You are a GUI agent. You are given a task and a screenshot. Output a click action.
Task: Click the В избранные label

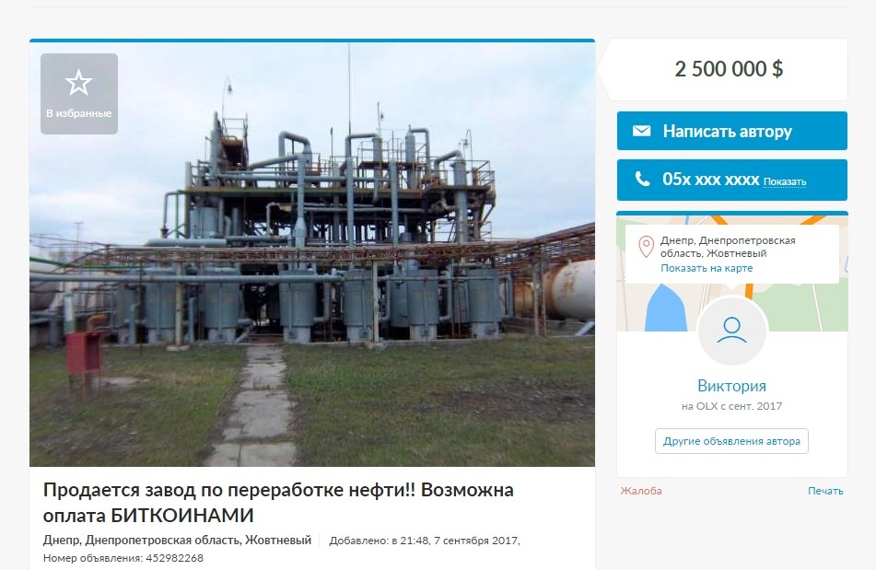click(79, 113)
